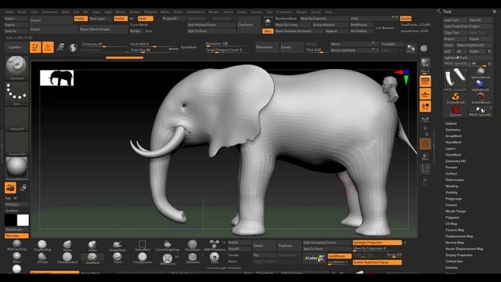Screen dimensions: 501x282
Task: Open the Zplugin menu
Action: [x=301, y=12]
